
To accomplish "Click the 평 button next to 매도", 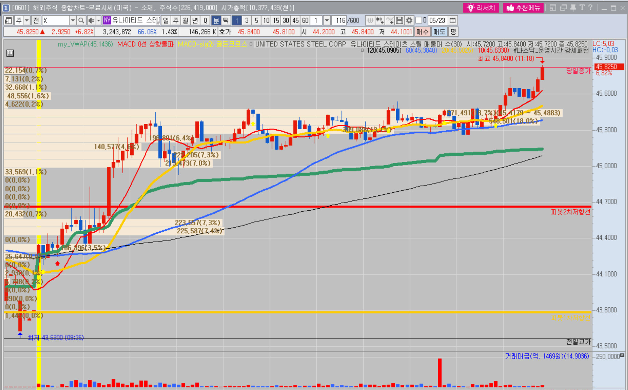I will coord(453,32).
